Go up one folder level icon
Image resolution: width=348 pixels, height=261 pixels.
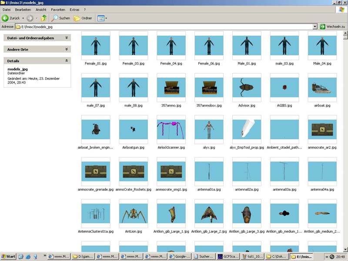pyautogui.click(x=44, y=18)
